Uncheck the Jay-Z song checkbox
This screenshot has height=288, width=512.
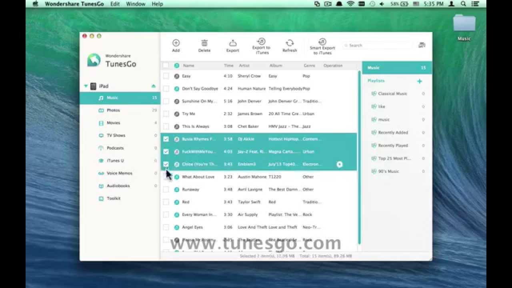pos(166,152)
